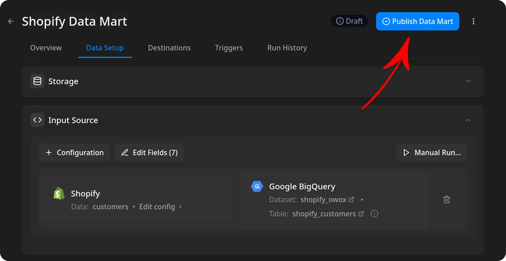The height and width of the screenshot is (261, 506).
Task: Navigate back using the arrow icon
Action: click(x=10, y=21)
